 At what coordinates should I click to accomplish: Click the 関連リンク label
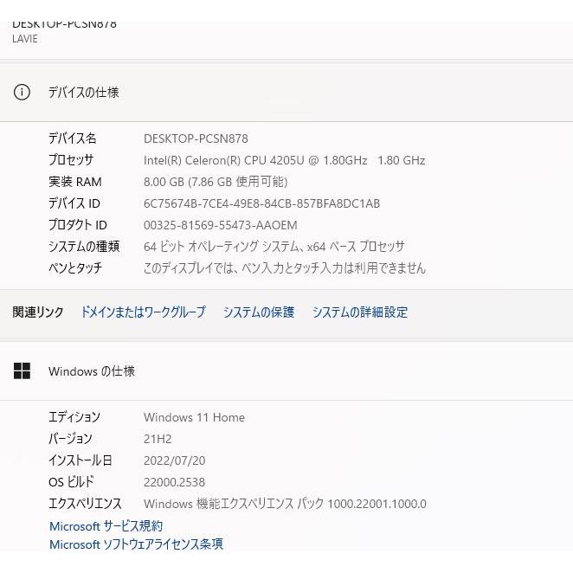pos(38,312)
